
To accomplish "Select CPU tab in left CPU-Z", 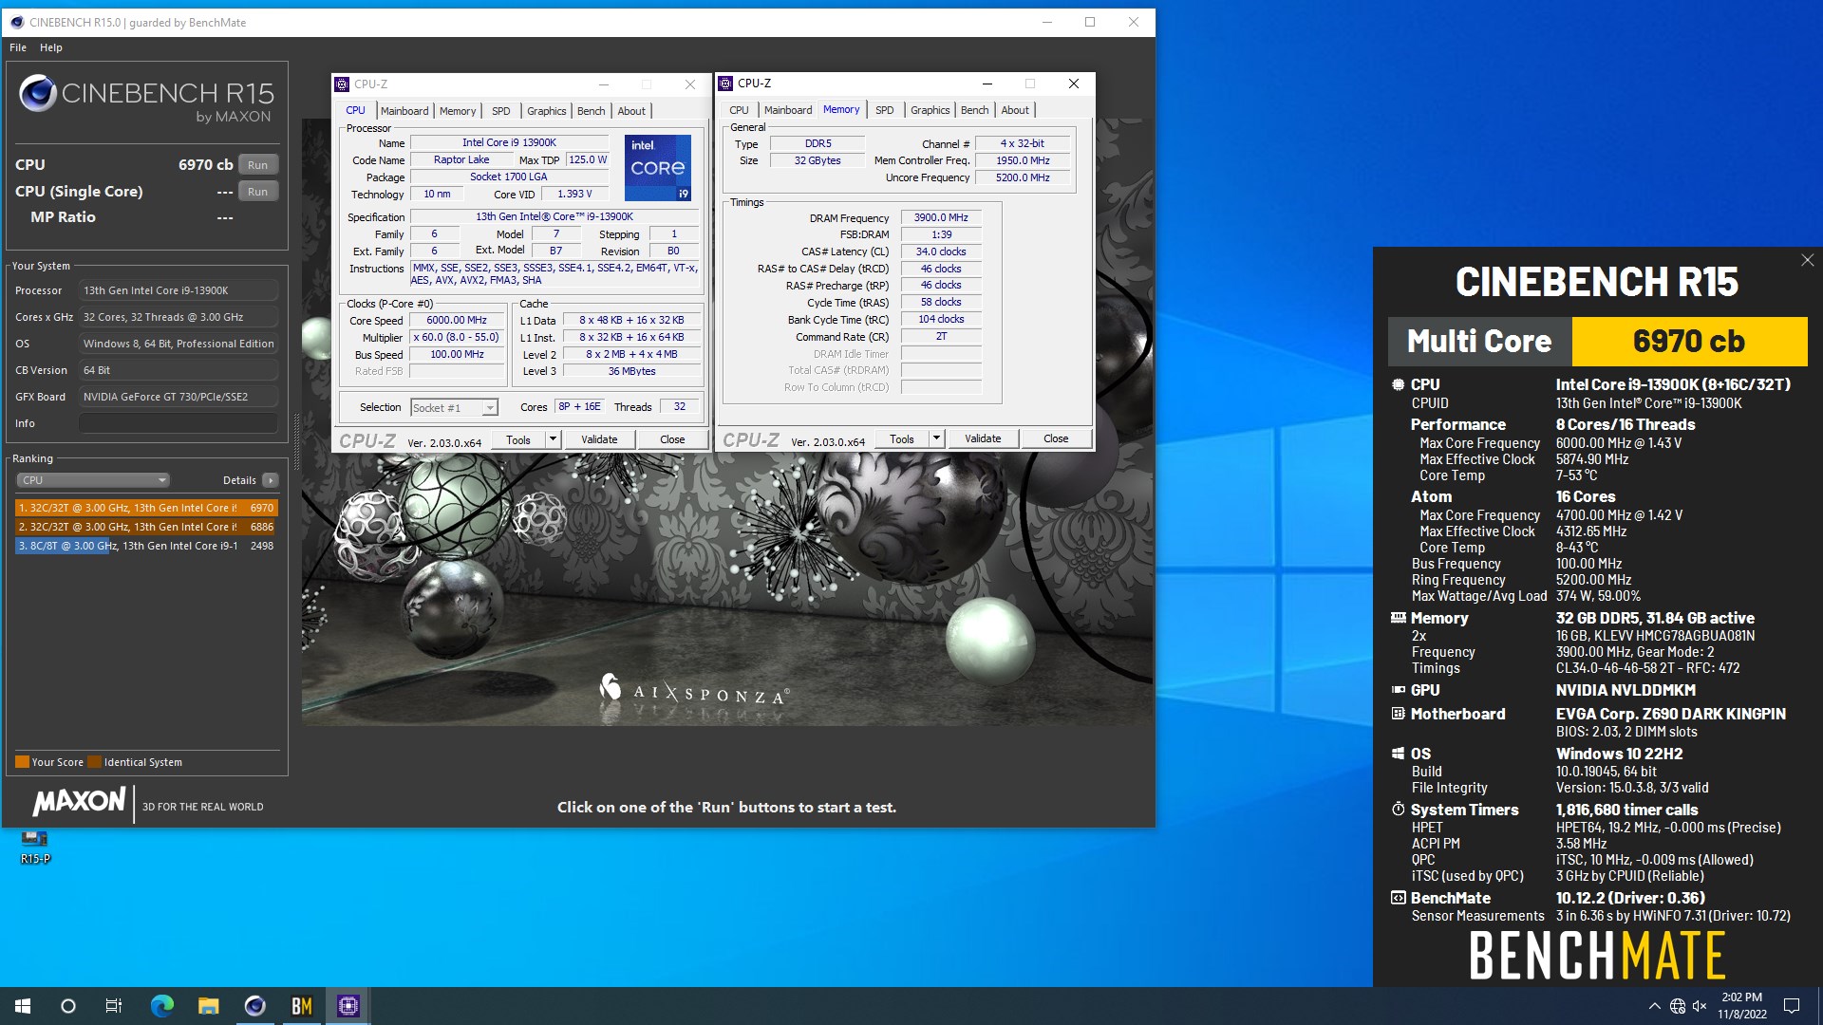I will pos(356,110).
